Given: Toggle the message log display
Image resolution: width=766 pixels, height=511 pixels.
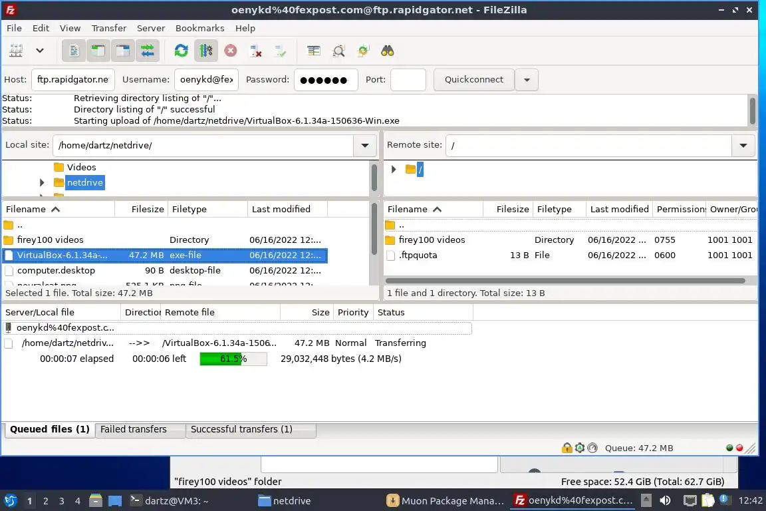Looking at the screenshot, I should (74, 51).
